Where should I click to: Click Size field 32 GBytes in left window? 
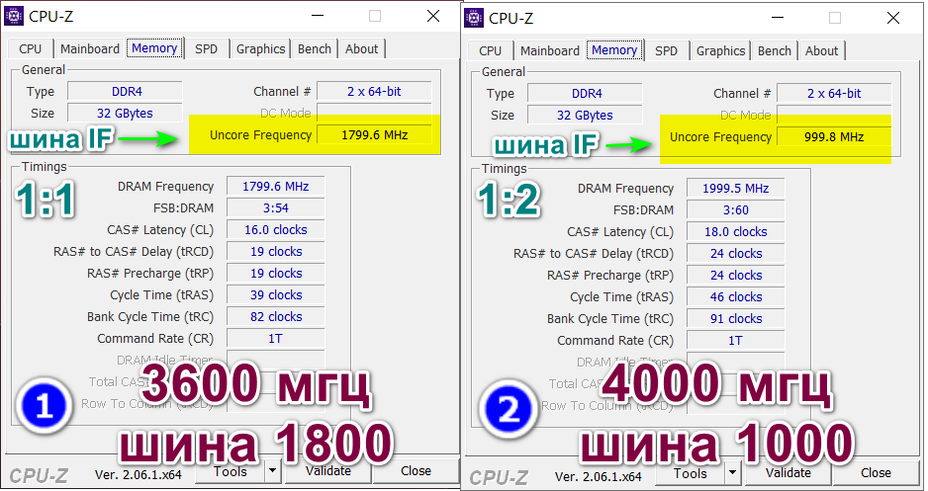click(x=125, y=113)
